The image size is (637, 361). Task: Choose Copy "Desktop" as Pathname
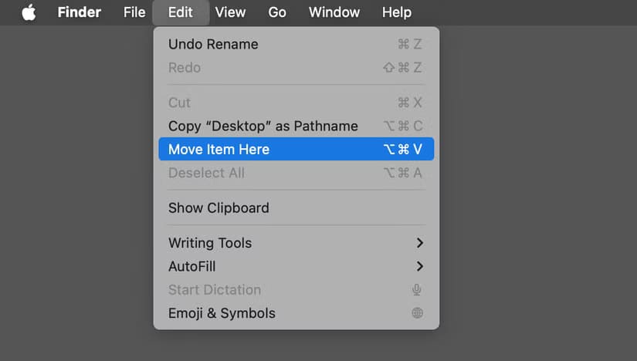(296, 126)
